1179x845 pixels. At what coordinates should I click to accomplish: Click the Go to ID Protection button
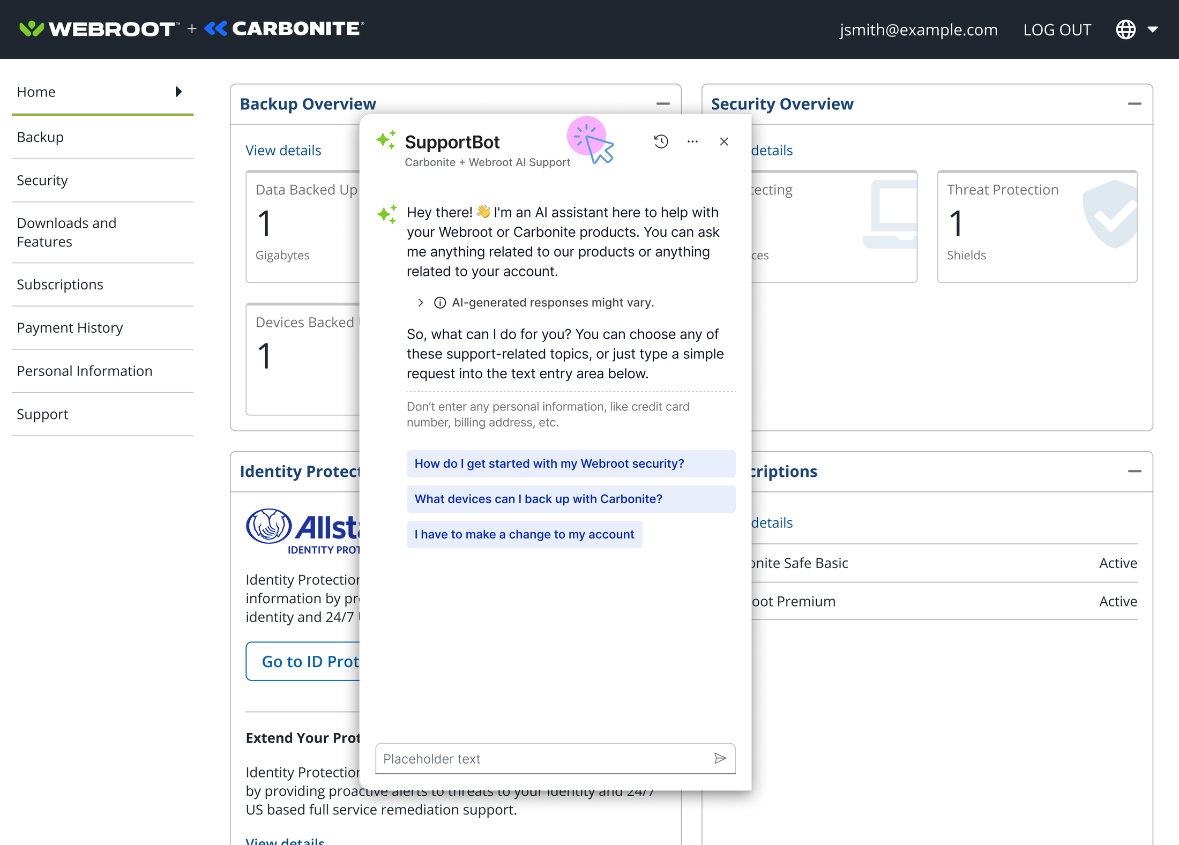[x=303, y=661]
